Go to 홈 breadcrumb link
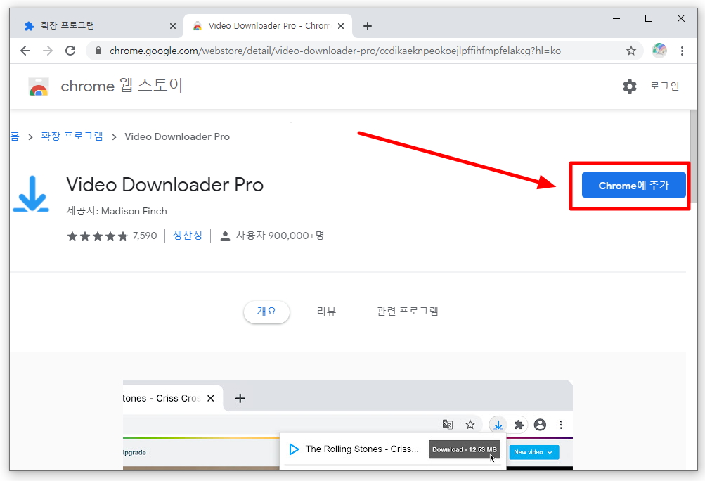This screenshot has width=705, height=481. click(15, 136)
